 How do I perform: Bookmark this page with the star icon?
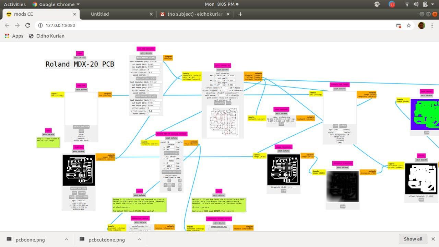pyautogui.click(x=409, y=25)
